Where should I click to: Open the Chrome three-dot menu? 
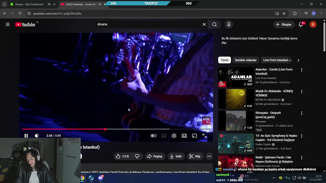point(321,13)
